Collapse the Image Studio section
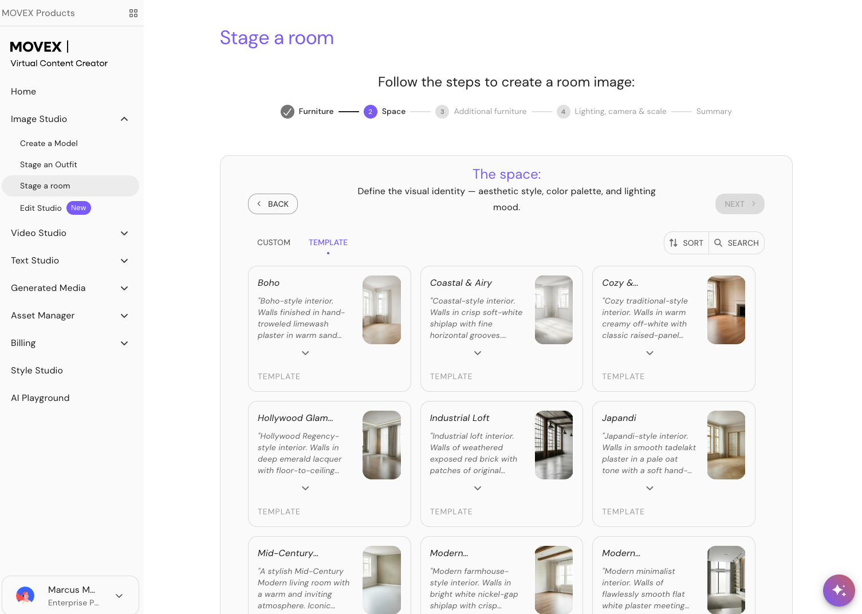 pyautogui.click(x=124, y=119)
